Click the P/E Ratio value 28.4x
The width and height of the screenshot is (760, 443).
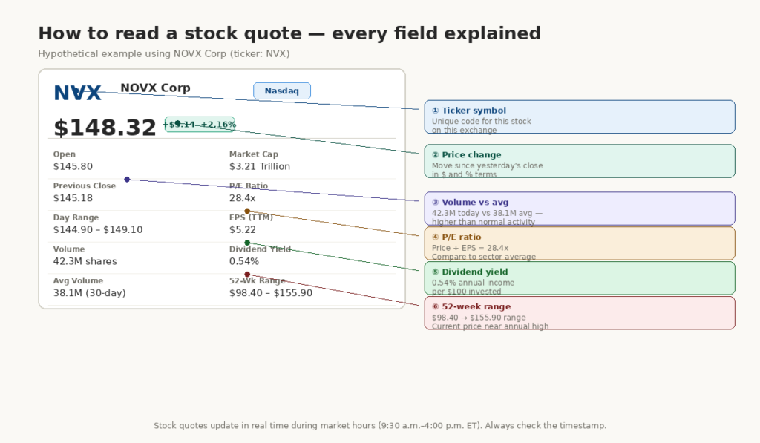[x=243, y=197]
